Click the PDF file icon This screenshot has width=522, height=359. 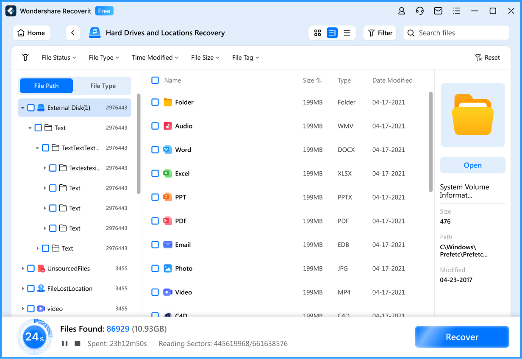pos(168,221)
